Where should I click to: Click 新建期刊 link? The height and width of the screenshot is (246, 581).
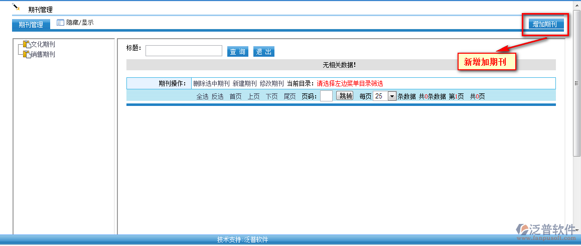tap(244, 83)
